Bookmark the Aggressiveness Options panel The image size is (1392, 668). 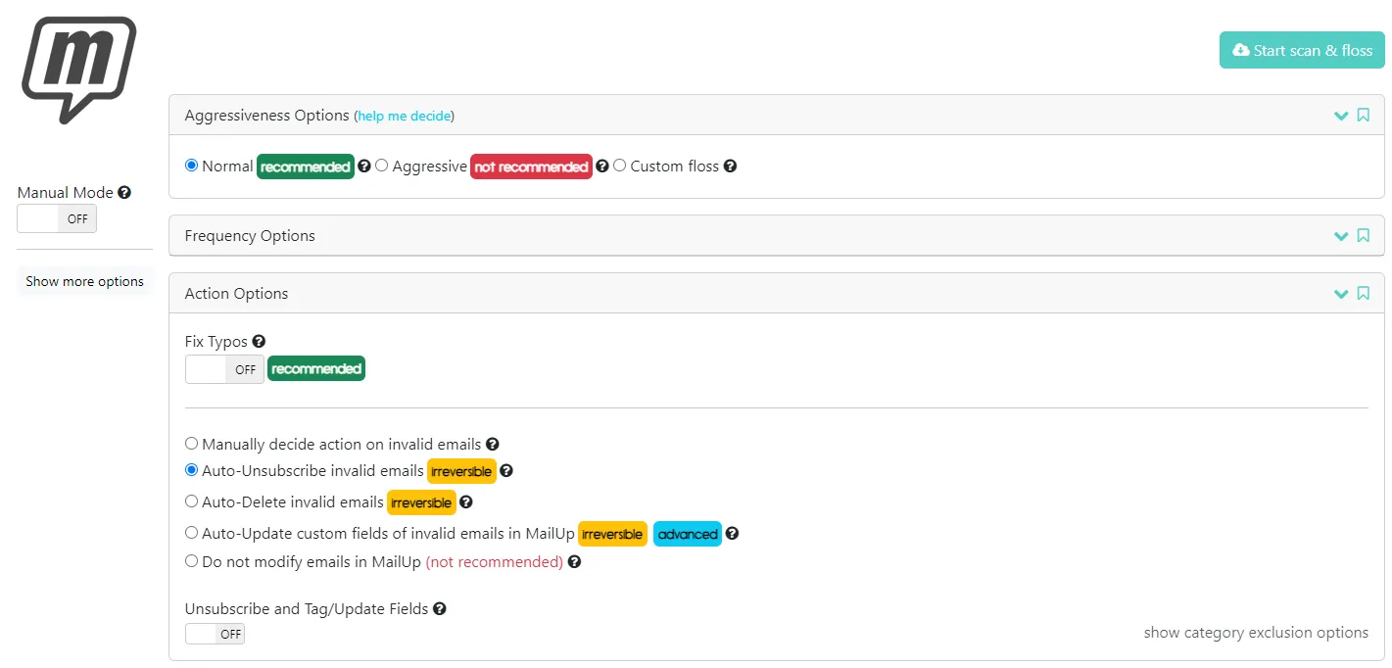coord(1363,116)
